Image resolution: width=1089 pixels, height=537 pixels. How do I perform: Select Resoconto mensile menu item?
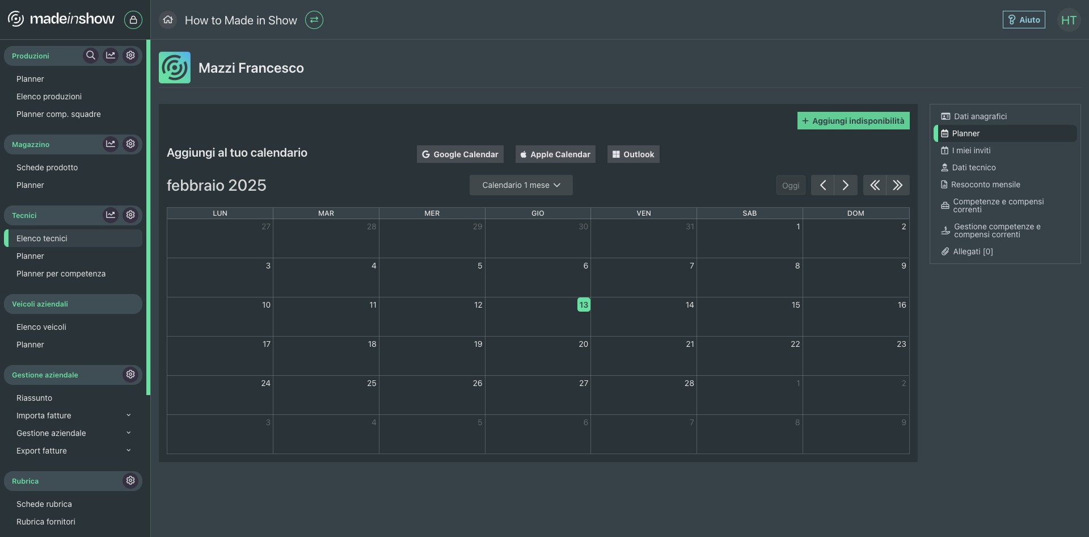coord(985,184)
